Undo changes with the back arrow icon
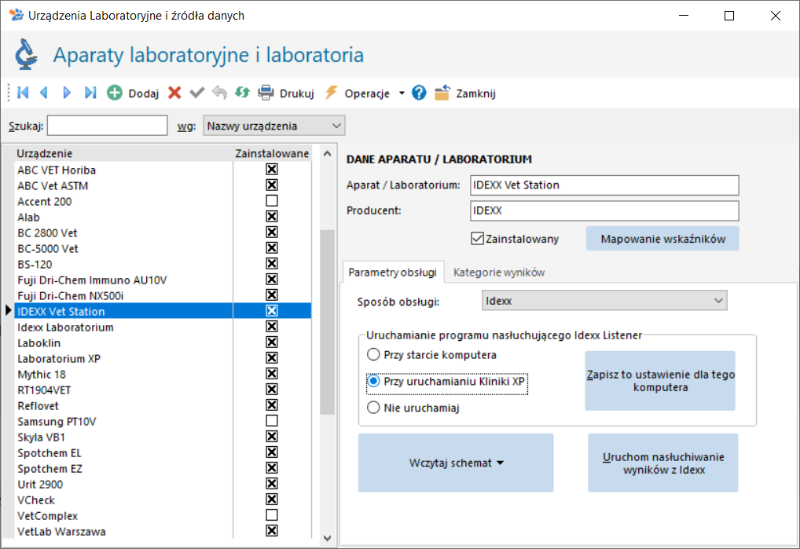The height and width of the screenshot is (549, 800). [x=219, y=93]
